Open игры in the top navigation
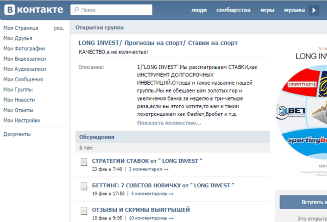This screenshot has width=327, height=222. coord(267,10)
